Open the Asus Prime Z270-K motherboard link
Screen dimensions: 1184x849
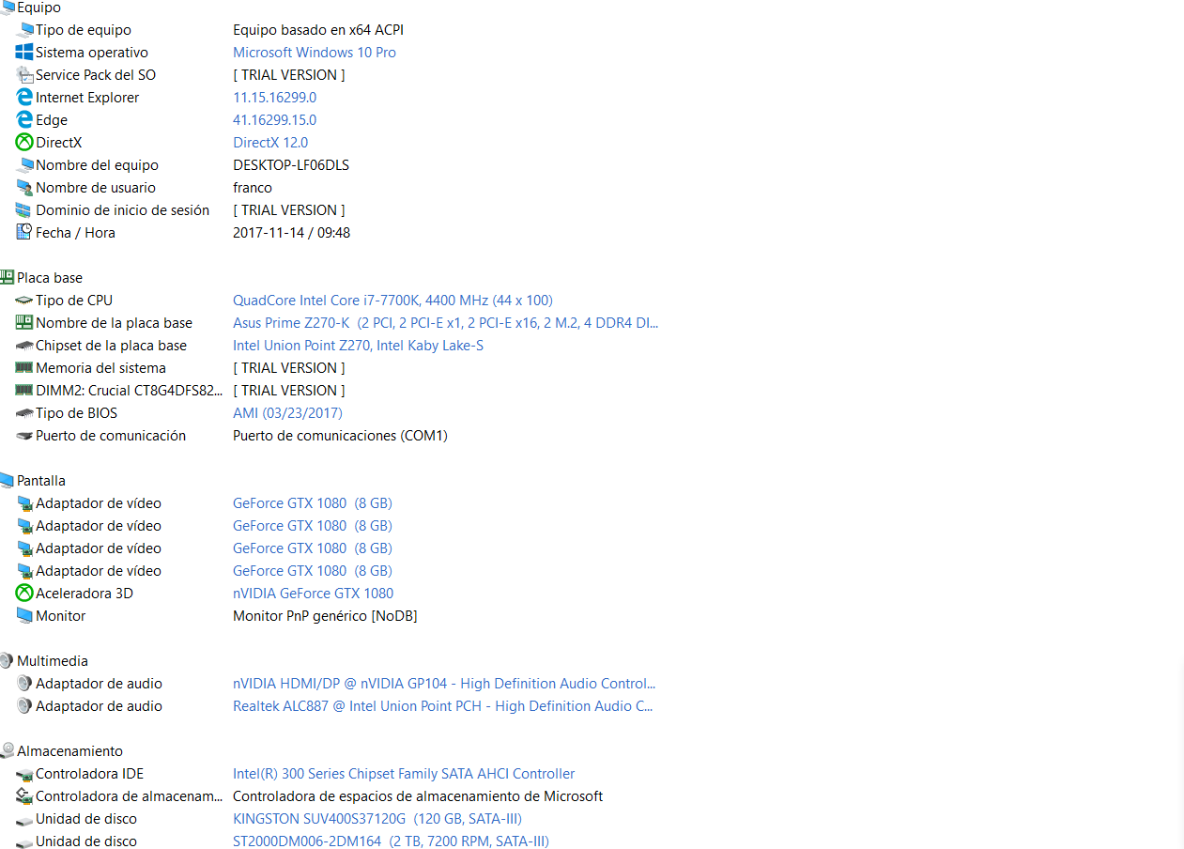pos(445,323)
